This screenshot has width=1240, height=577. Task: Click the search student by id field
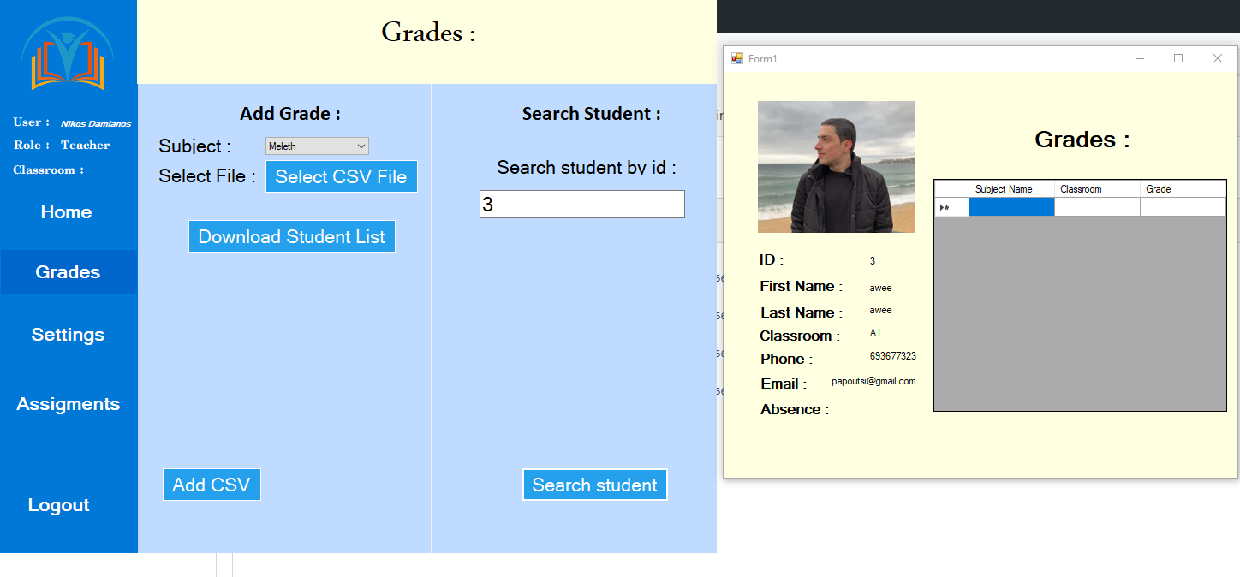581,204
